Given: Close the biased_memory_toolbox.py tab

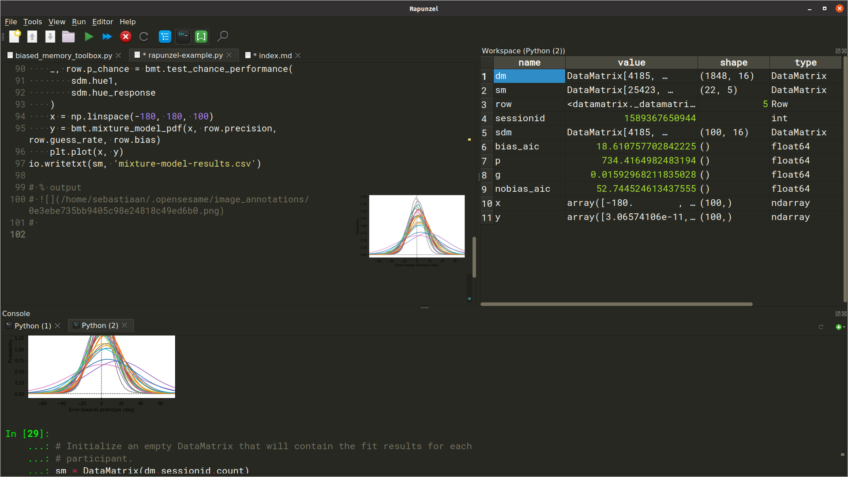Looking at the screenshot, I should [x=118, y=56].
